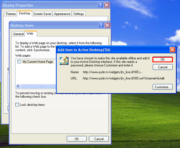Screen dimensions: 180x148
Task: Cancel the Add item to Active Desktop dialog
Action: click(x=163, y=67)
